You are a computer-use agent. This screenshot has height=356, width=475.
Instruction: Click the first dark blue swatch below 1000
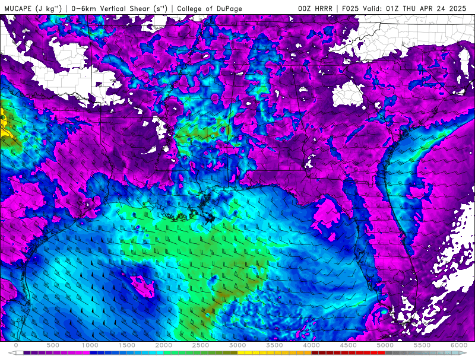click(94, 352)
